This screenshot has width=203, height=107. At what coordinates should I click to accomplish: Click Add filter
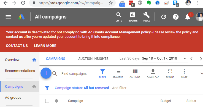119,88
